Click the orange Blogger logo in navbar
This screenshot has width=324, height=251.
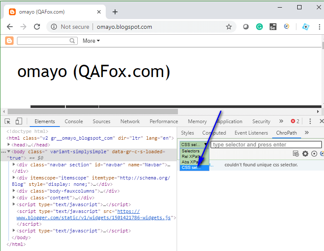pyautogui.click(x=9, y=41)
